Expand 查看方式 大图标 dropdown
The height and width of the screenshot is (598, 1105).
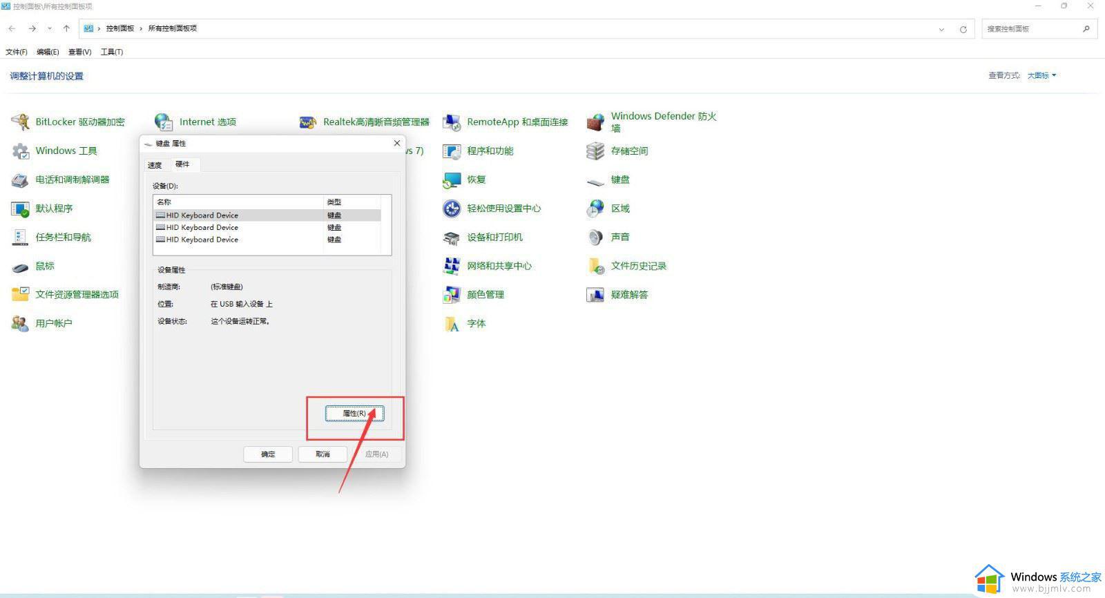click(x=1041, y=75)
